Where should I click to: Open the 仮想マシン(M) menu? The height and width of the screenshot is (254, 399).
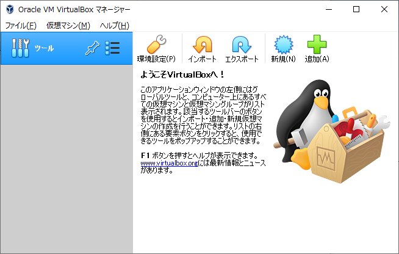tap(68, 26)
